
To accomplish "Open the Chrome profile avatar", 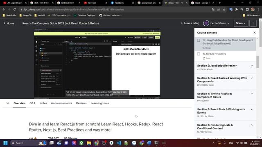I will [x=253, y=9].
